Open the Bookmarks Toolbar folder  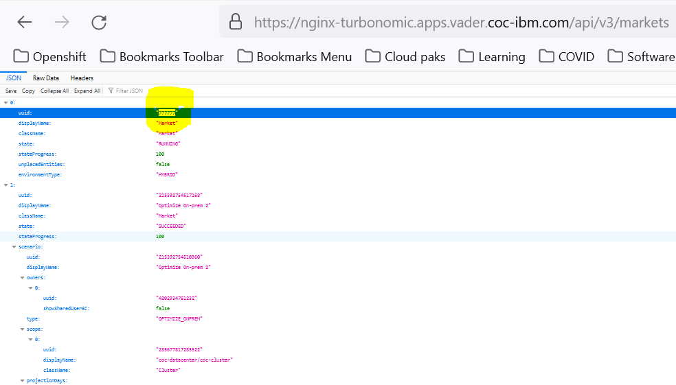point(161,56)
